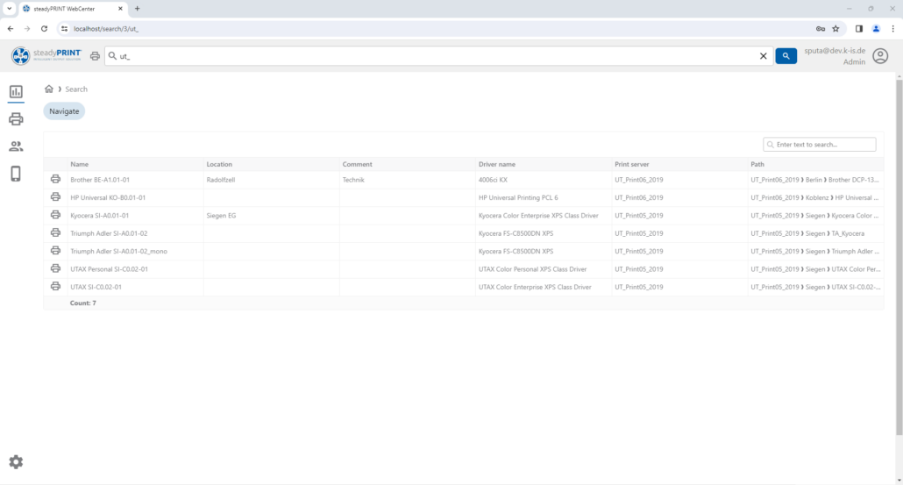This screenshot has width=903, height=485.
Task: Go back with browser back arrow
Action: (x=11, y=29)
